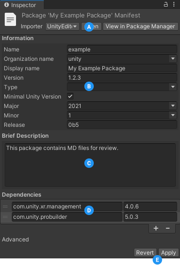Click the Display name input field

click(122, 68)
